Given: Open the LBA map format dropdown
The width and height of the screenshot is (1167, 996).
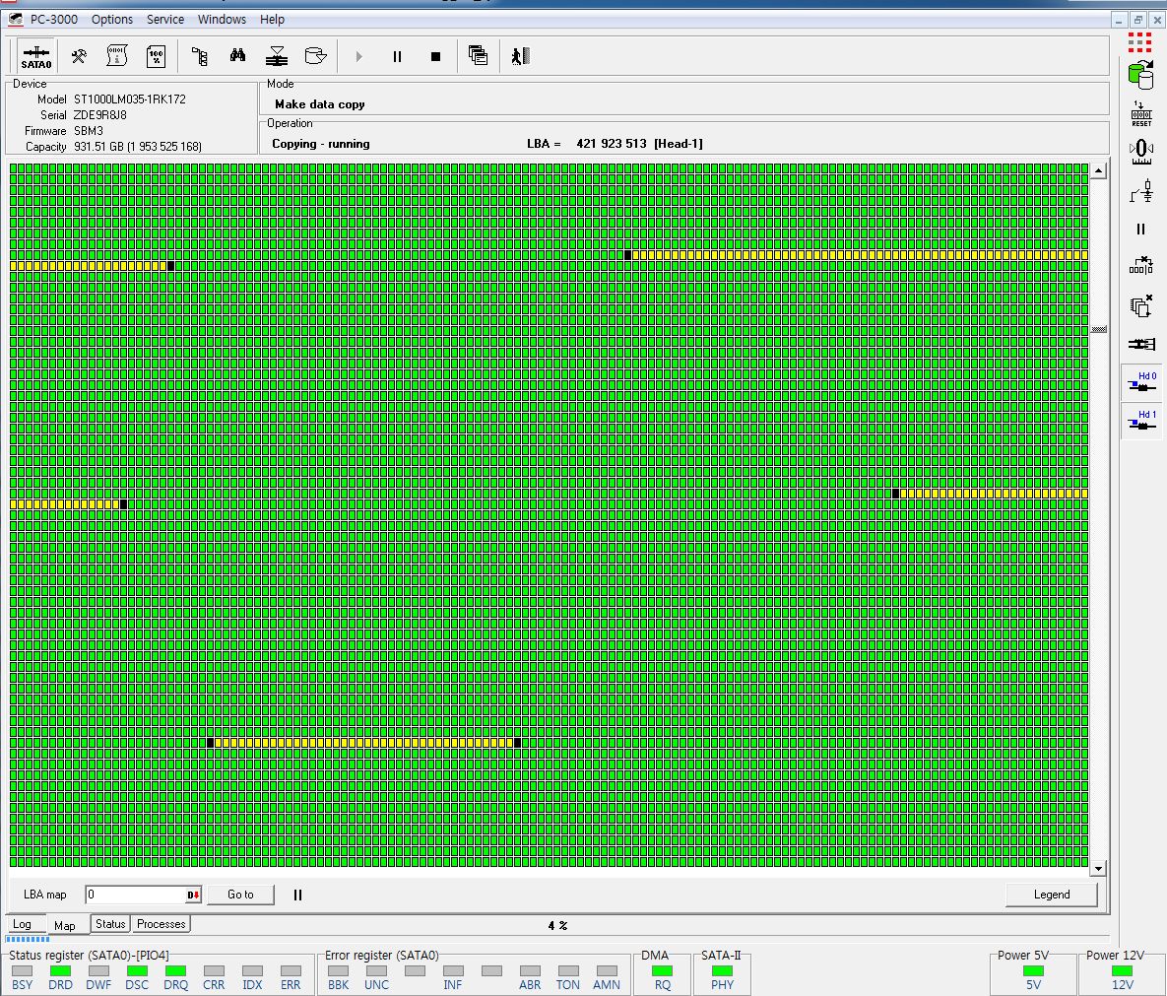Looking at the screenshot, I should pyautogui.click(x=193, y=895).
